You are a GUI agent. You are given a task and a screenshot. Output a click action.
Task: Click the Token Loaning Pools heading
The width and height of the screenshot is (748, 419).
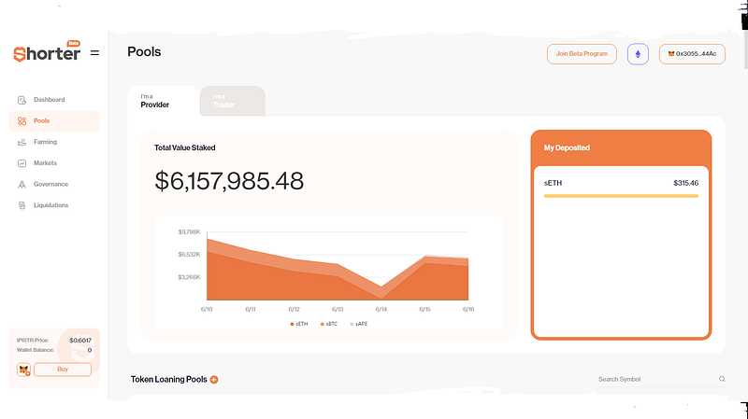tap(169, 380)
